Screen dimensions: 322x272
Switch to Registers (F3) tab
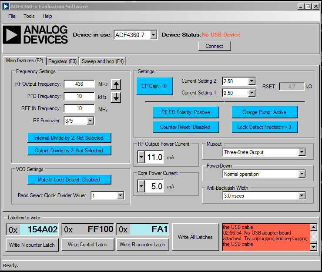tap(62, 61)
